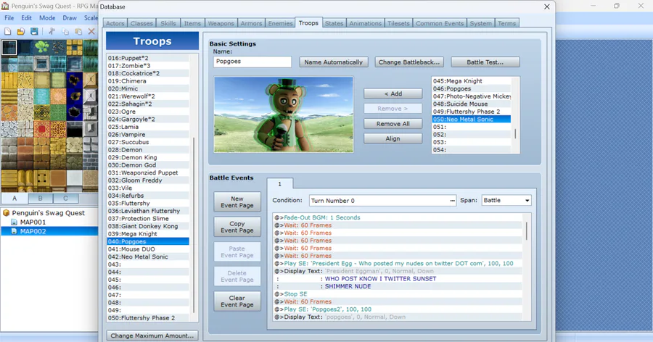Click the < Add button
Image resolution: width=653 pixels, height=342 pixels.
pyautogui.click(x=393, y=93)
